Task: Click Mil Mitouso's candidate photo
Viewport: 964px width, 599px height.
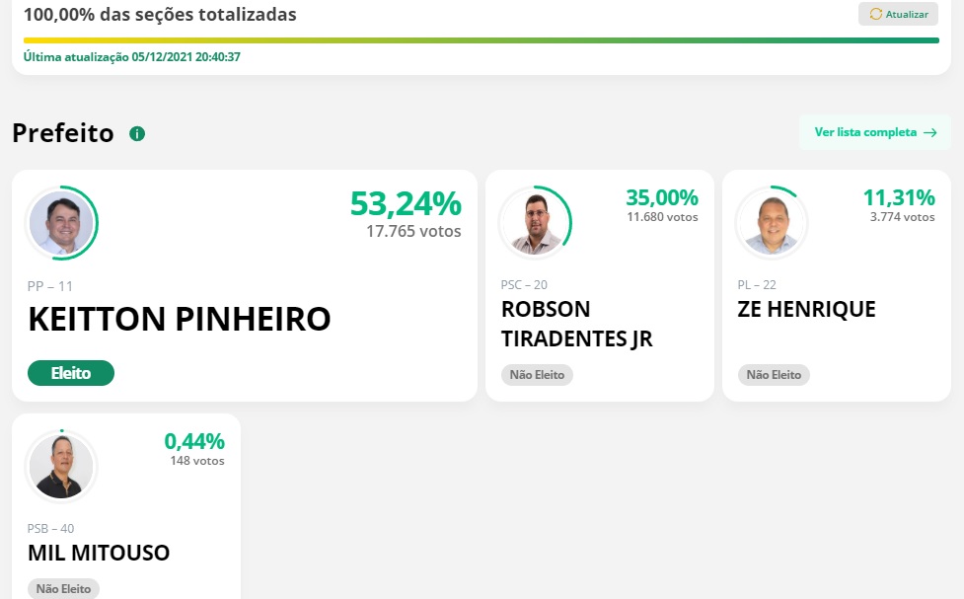Action: coord(60,466)
